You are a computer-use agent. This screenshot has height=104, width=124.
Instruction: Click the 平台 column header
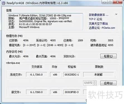point(54,67)
